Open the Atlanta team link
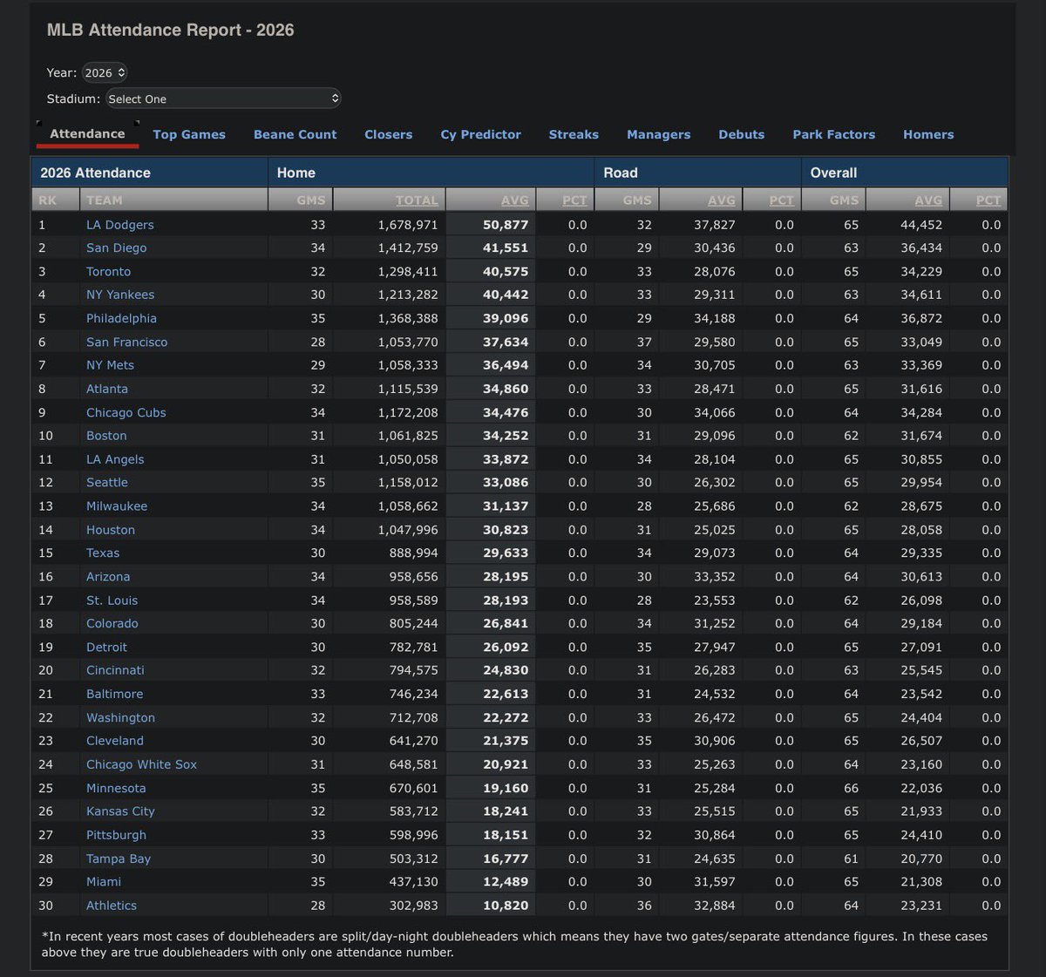The height and width of the screenshot is (977, 1046). 107,389
